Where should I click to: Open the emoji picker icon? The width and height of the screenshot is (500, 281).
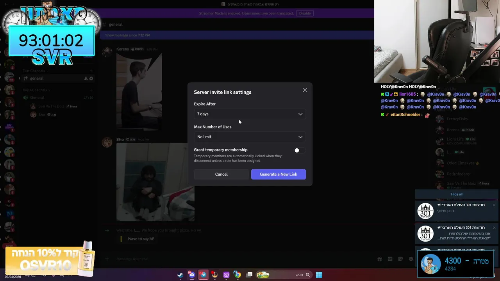click(x=411, y=259)
